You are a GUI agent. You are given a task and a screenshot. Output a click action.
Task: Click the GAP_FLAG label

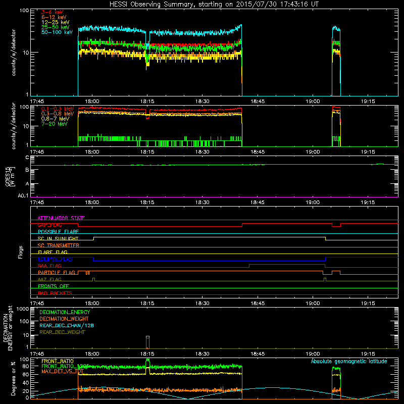49,225
